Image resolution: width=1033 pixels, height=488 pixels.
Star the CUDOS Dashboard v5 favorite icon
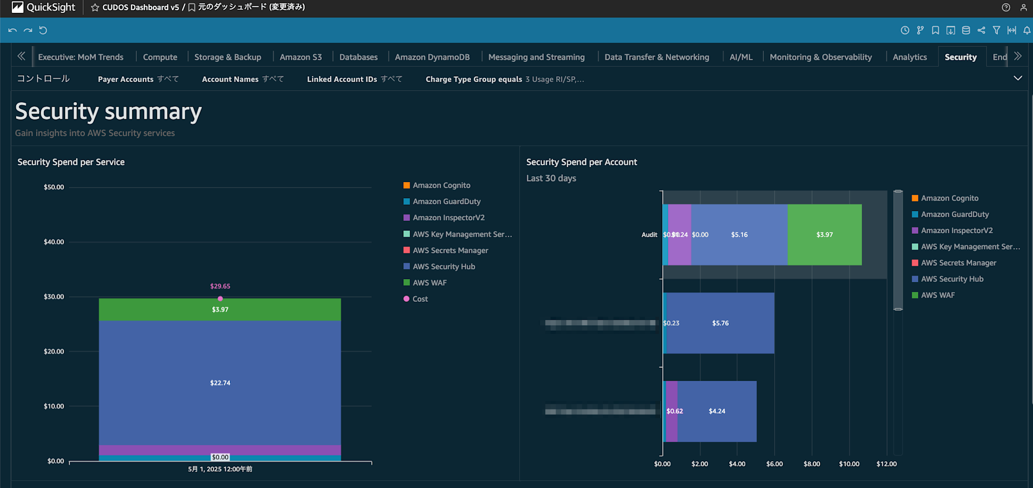95,7
